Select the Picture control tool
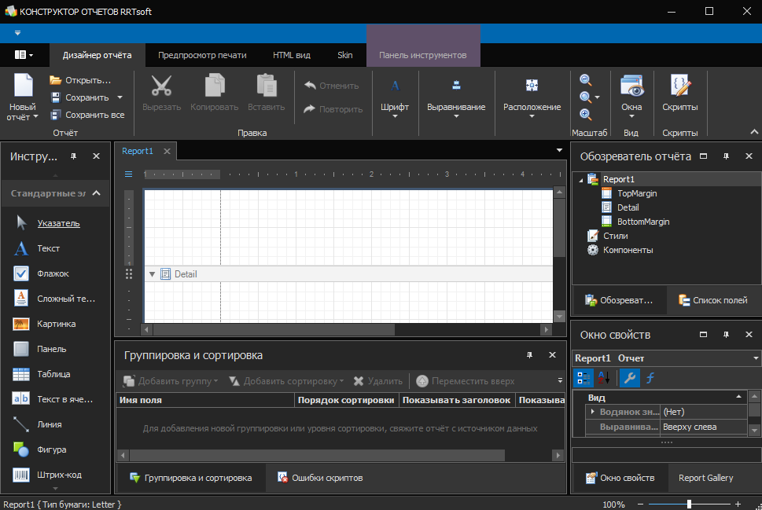Viewport: 762px width, 510px height. (22, 324)
